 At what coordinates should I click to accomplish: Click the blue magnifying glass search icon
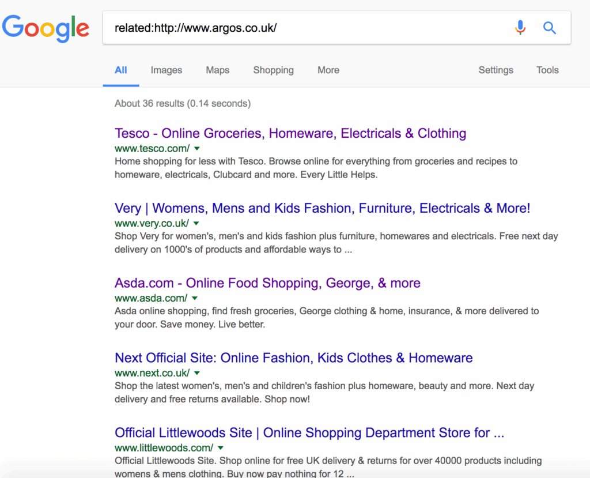(x=549, y=27)
